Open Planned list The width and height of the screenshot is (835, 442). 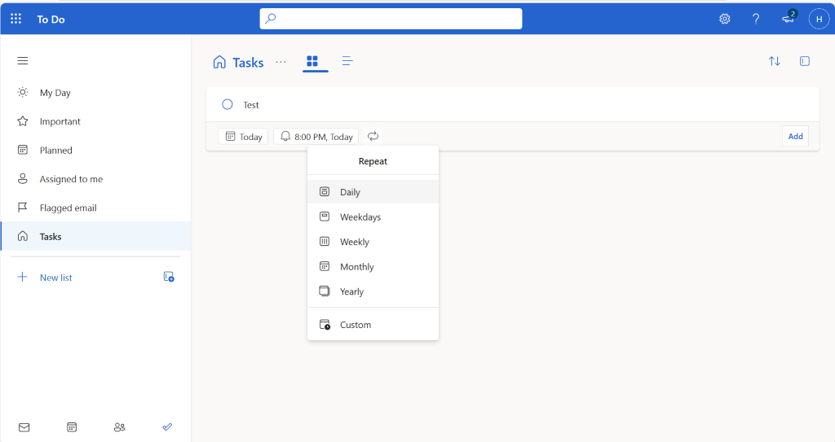(x=96, y=150)
